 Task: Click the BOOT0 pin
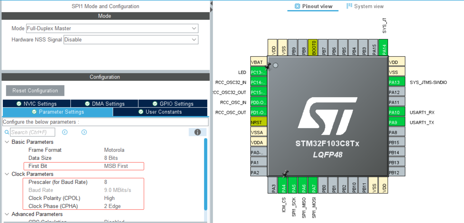(x=313, y=47)
